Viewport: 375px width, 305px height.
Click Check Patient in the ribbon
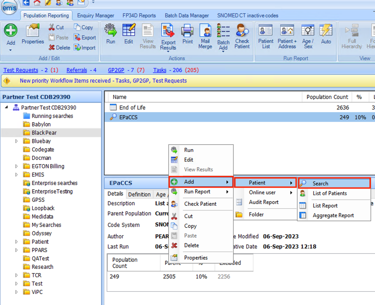tap(242, 36)
